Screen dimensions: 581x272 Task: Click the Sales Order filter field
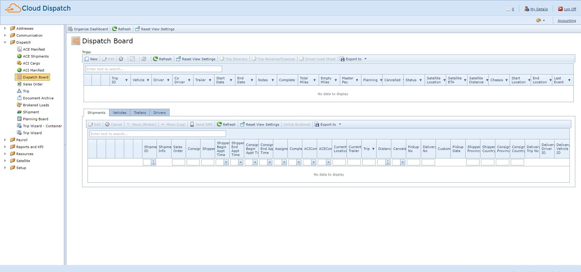178,162
